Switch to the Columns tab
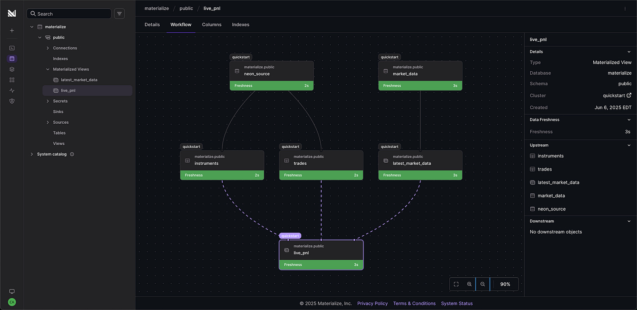637x310 pixels. tap(212, 24)
